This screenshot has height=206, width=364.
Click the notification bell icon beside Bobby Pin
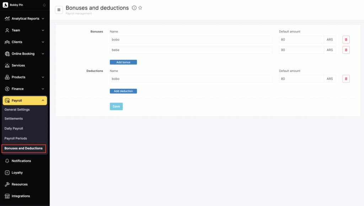coord(44,5)
